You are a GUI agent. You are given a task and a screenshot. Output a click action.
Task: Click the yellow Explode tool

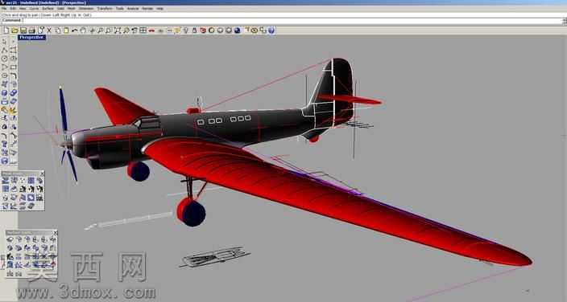click(x=14, y=110)
